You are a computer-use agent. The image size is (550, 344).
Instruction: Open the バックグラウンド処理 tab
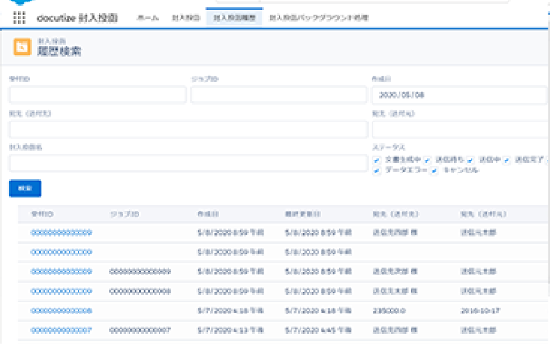tap(319, 18)
